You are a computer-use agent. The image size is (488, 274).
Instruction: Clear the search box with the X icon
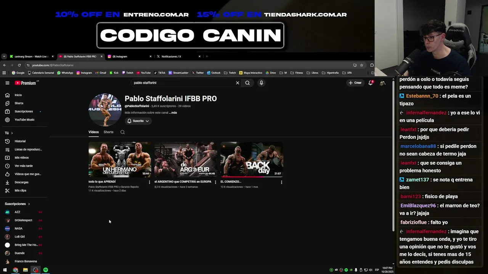[238, 83]
